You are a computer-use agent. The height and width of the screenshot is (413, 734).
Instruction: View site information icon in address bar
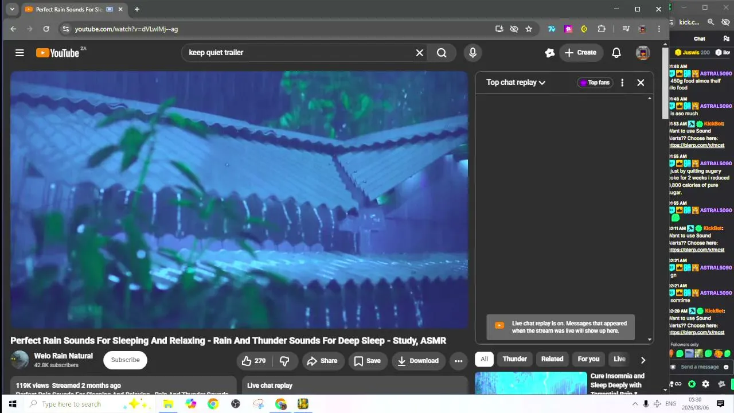[65, 29]
